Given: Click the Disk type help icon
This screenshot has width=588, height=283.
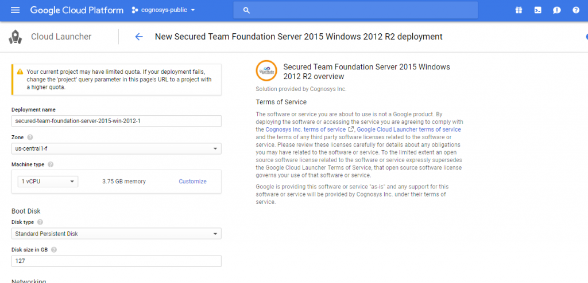Looking at the screenshot, I should pos(40,222).
